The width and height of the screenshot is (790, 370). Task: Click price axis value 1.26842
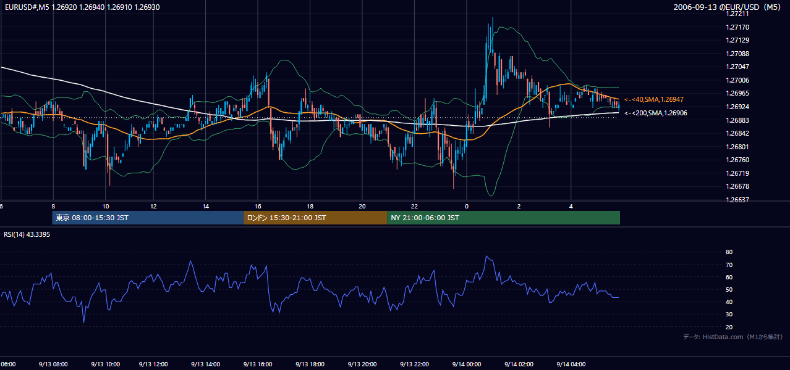point(738,133)
